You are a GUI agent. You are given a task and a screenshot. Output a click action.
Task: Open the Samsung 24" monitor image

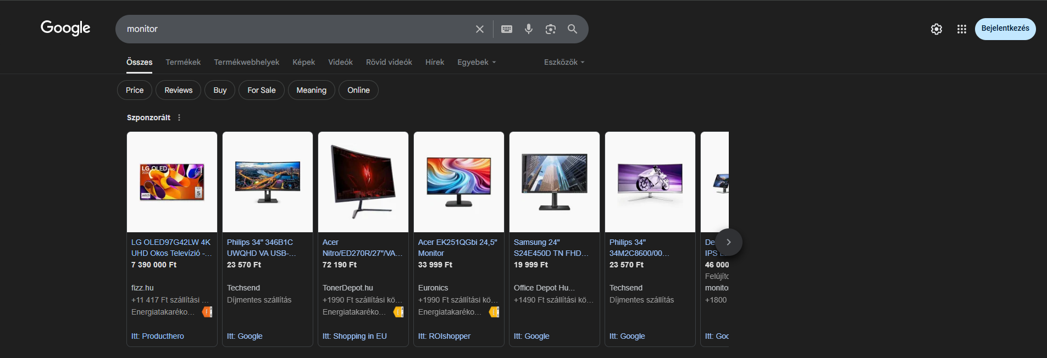coord(555,182)
